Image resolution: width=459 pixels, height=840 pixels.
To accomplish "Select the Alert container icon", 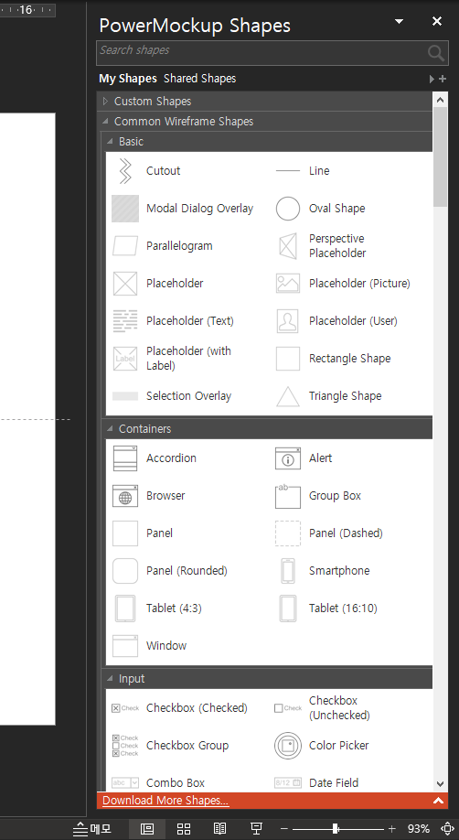I will [288, 458].
